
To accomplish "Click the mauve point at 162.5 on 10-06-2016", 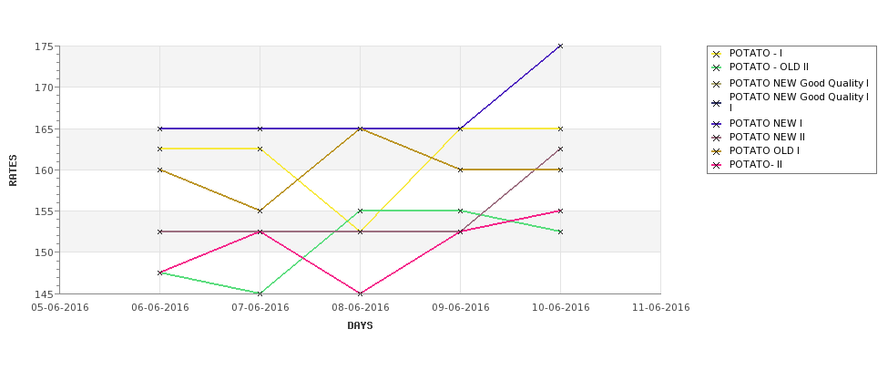I will [x=560, y=149].
